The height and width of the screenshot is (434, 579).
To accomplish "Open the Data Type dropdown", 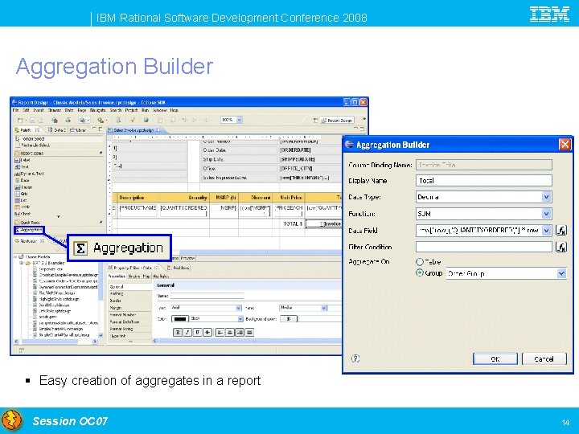I will pyautogui.click(x=547, y=197).
